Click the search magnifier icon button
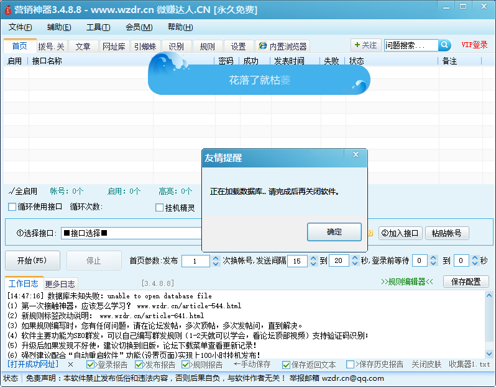 pos(445,45)
